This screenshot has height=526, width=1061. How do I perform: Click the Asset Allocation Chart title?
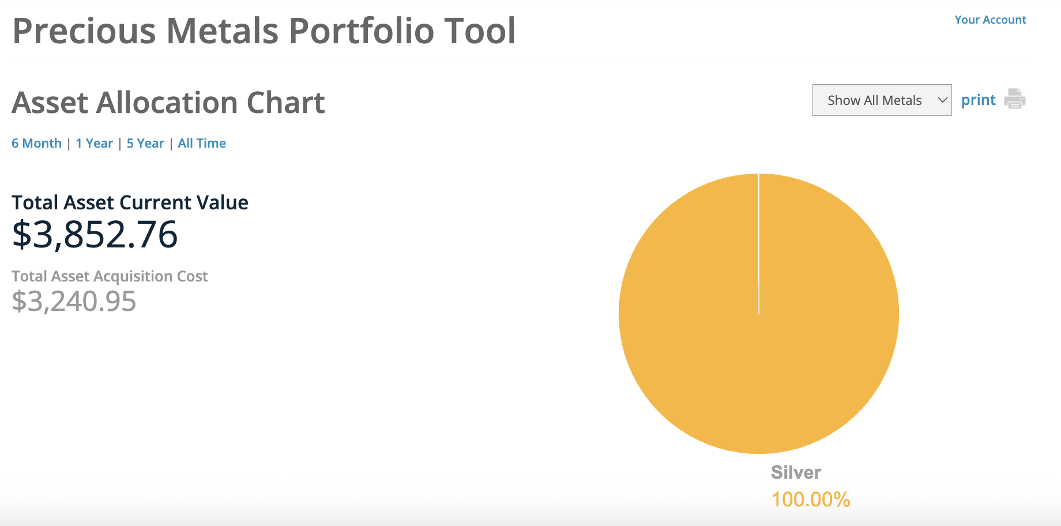coord(168,103)
